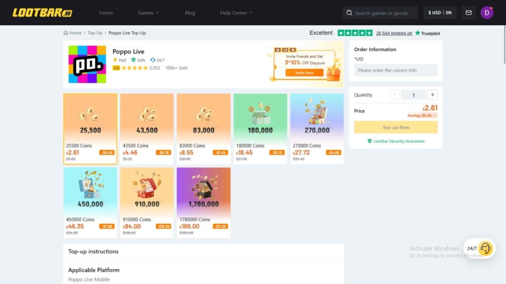Image resolution: width=506 pixels, height=284 pixels.
Task: Go to the Home nav item
Action: click(106, 12)
